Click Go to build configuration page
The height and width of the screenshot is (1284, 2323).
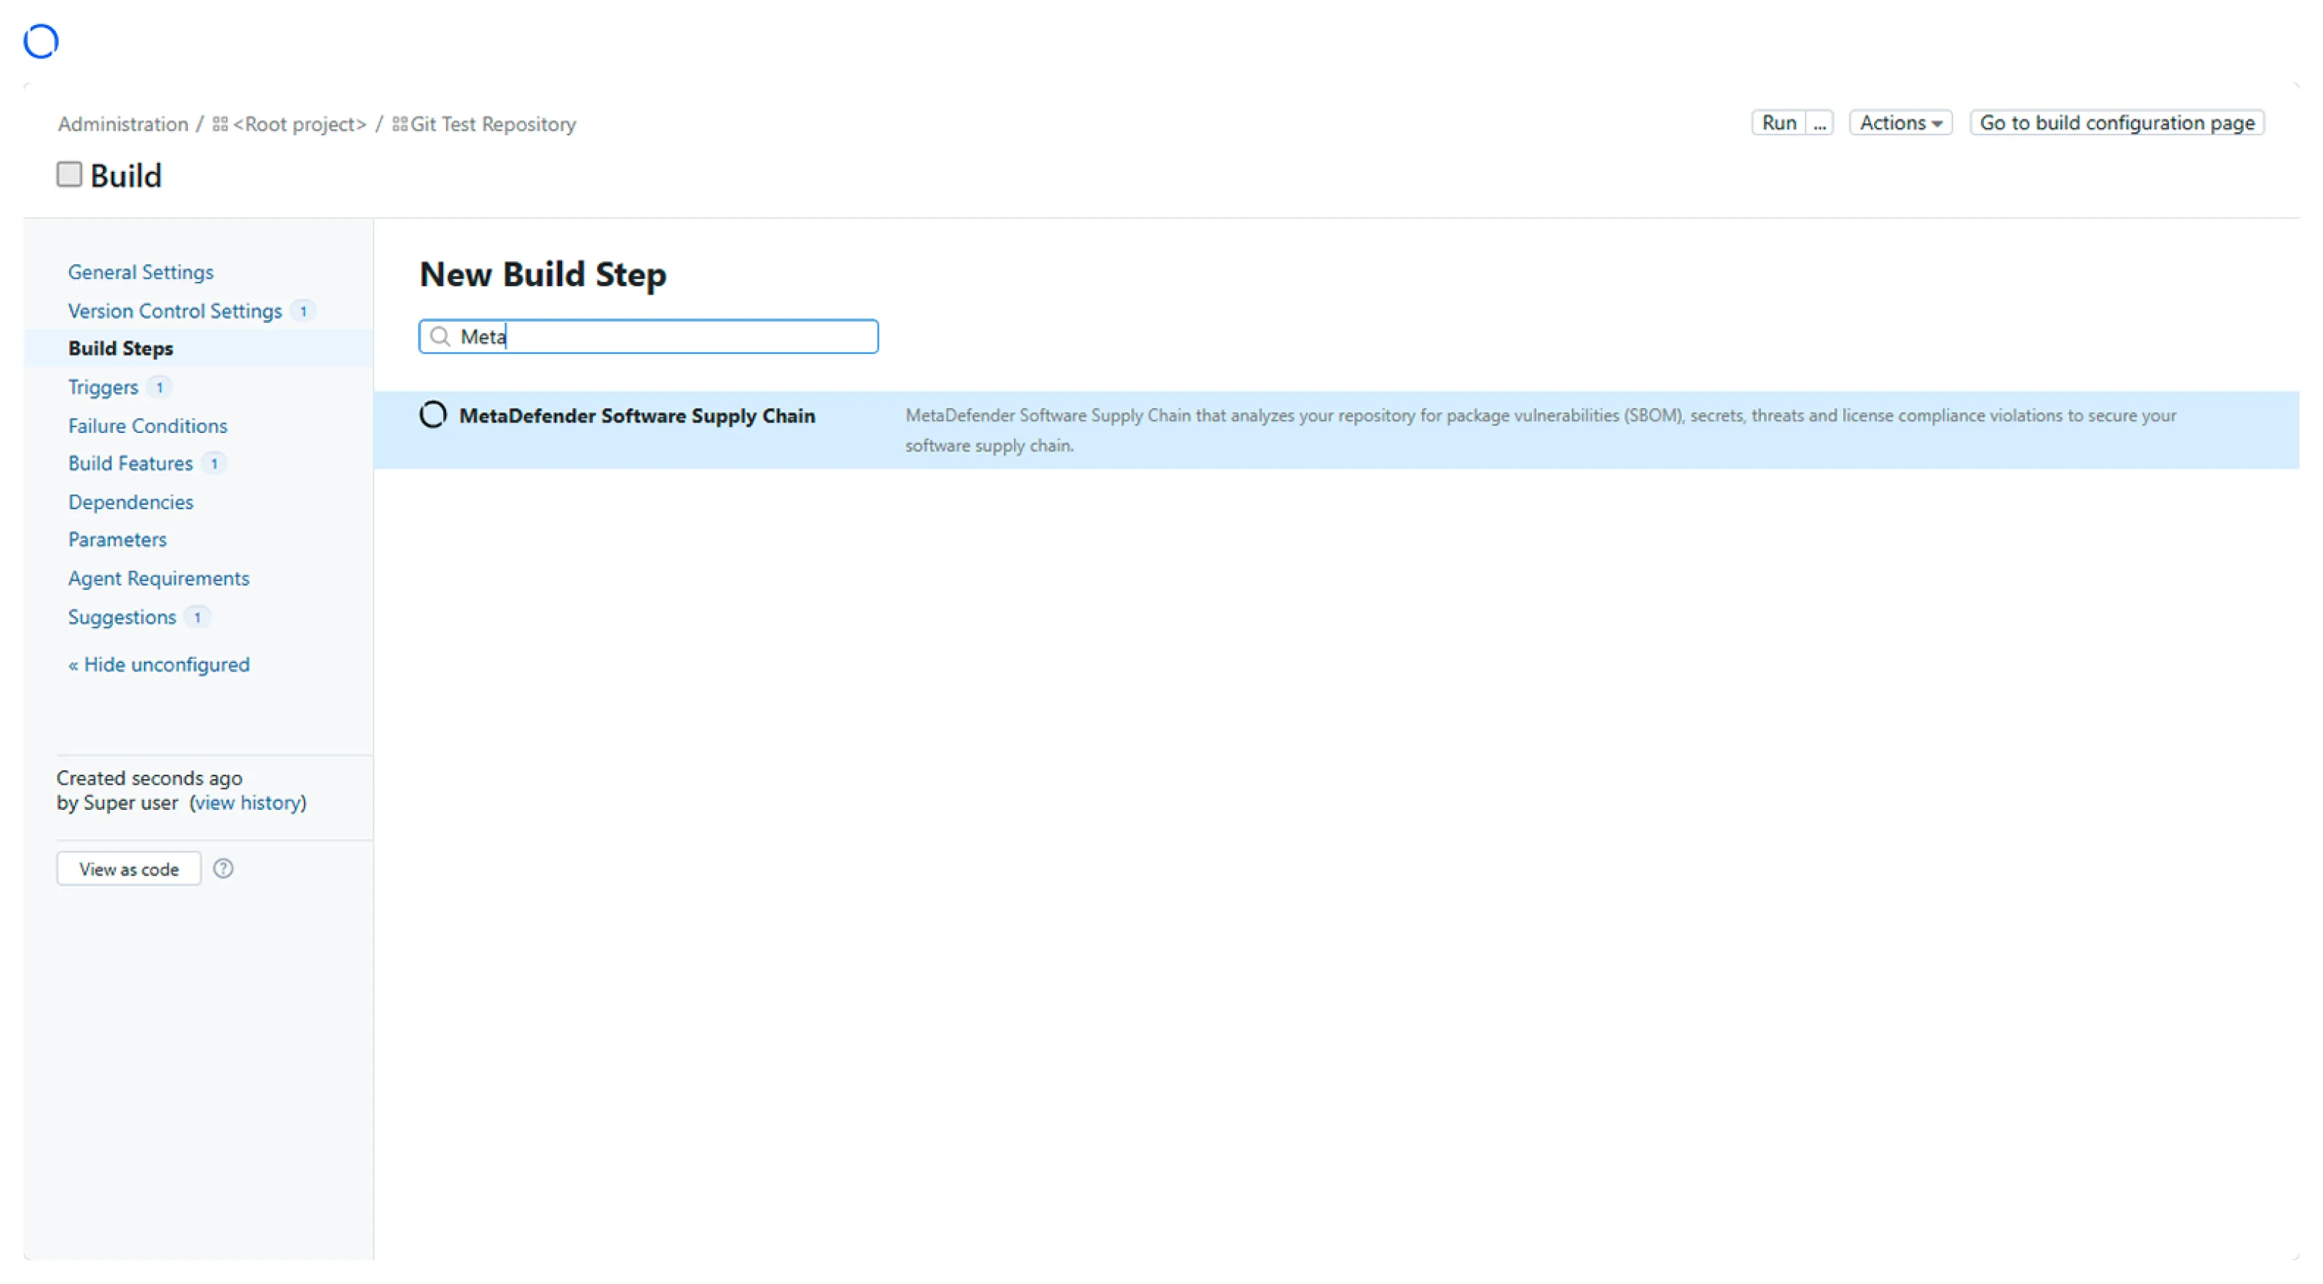pyautogui.click(x=2116, y=122)
